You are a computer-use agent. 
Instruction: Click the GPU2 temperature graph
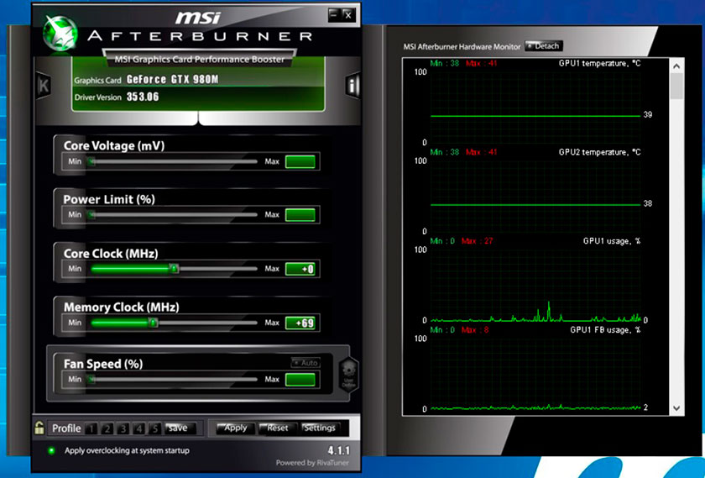tap(535, 196)
